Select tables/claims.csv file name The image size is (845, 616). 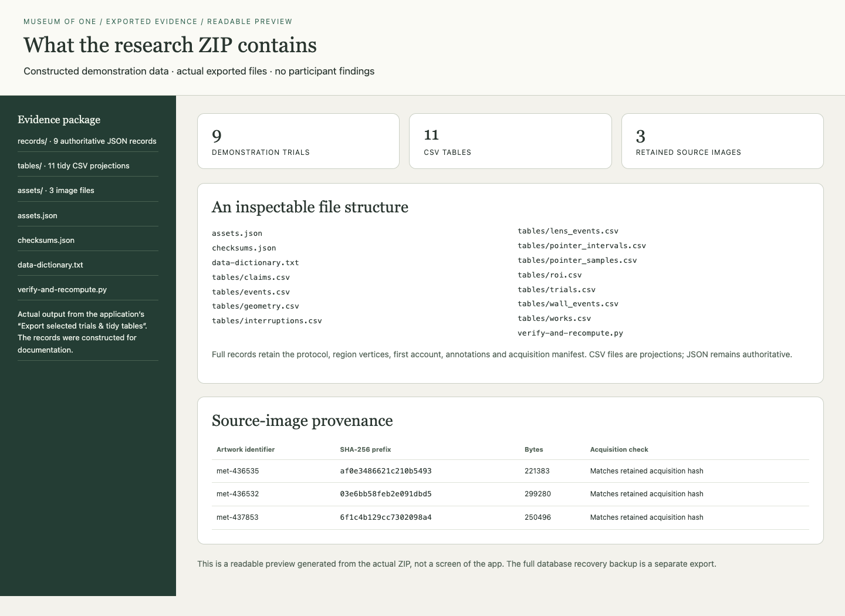(251, 277)
